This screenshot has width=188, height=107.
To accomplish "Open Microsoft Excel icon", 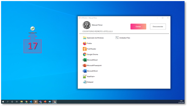I will [x=85, y=60].
